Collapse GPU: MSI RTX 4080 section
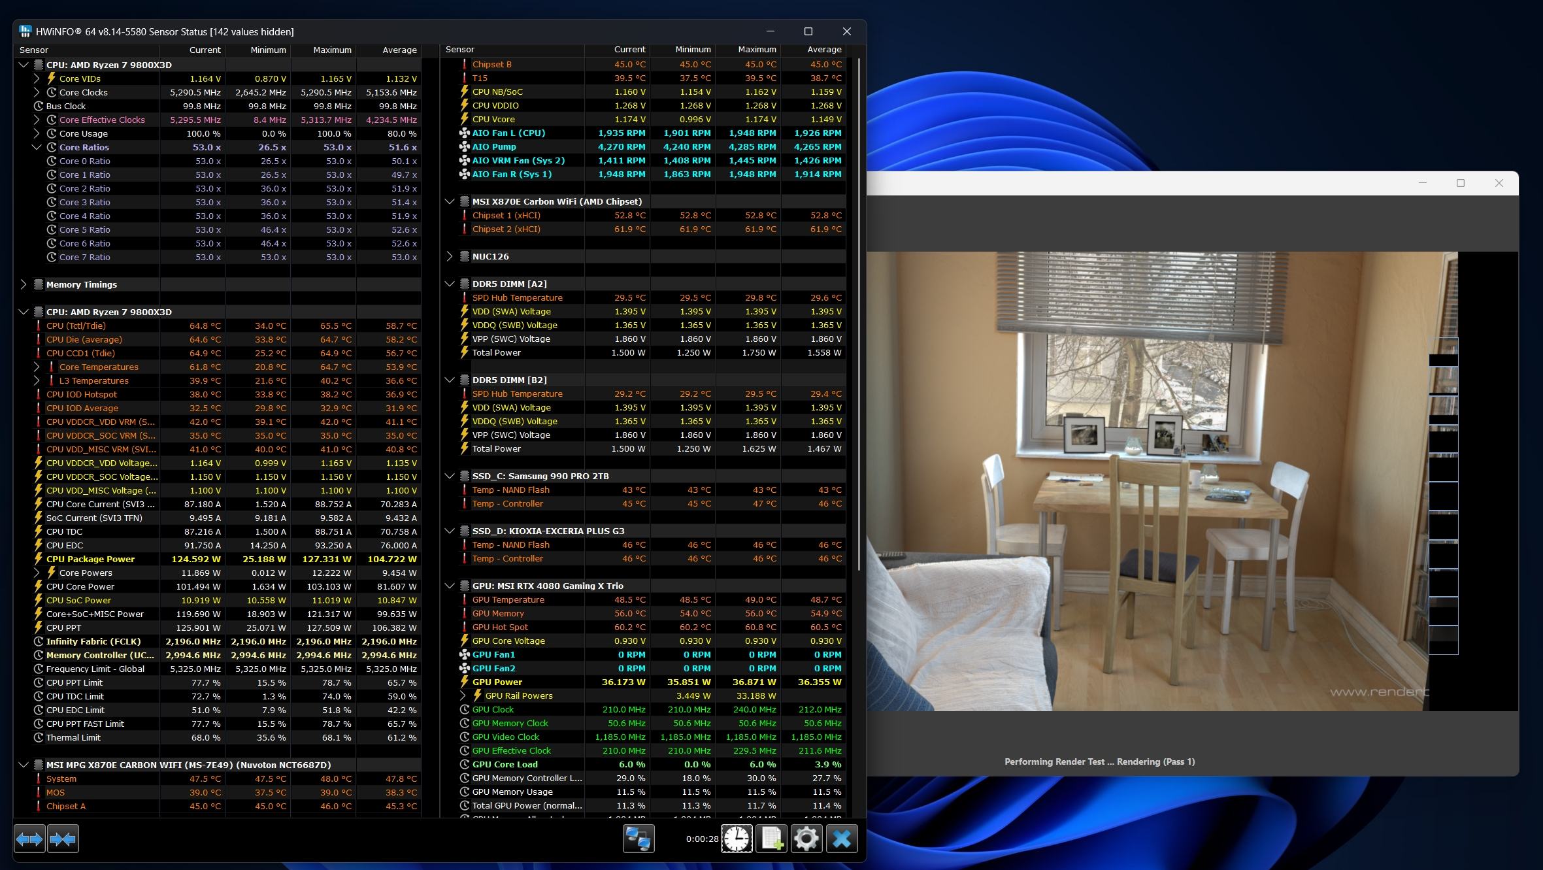Screen dimensions: 1543x870 pyautogui.click(x=450, y=586)
